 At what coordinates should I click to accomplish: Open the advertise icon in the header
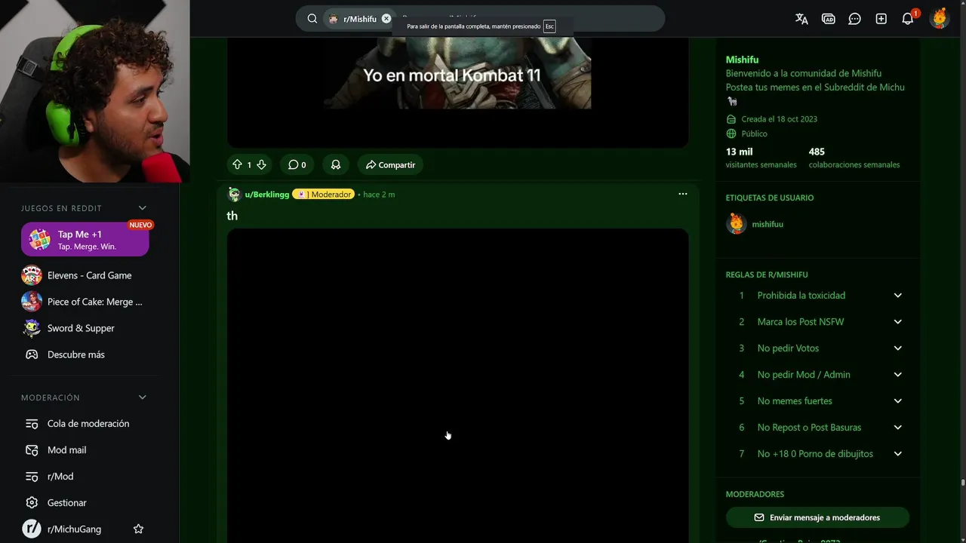pos(829,19)
